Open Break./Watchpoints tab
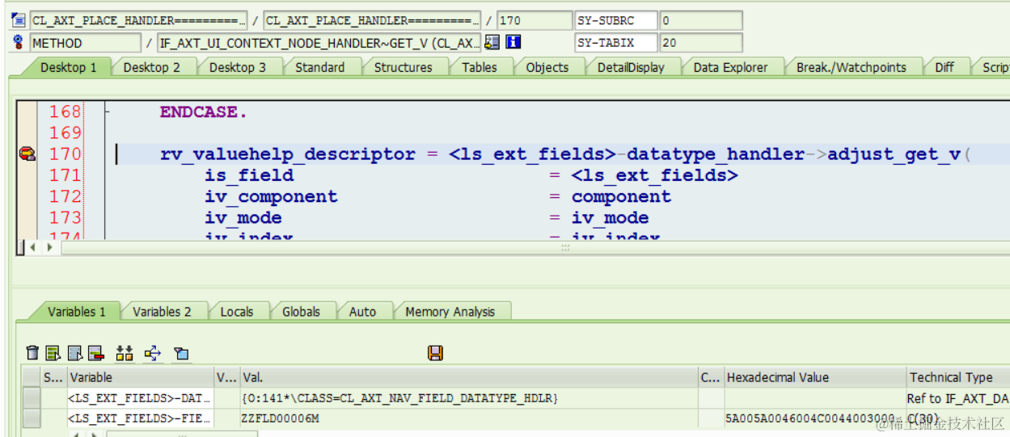The width and height of the screenshot is (1010, 437). pos(852,68)
